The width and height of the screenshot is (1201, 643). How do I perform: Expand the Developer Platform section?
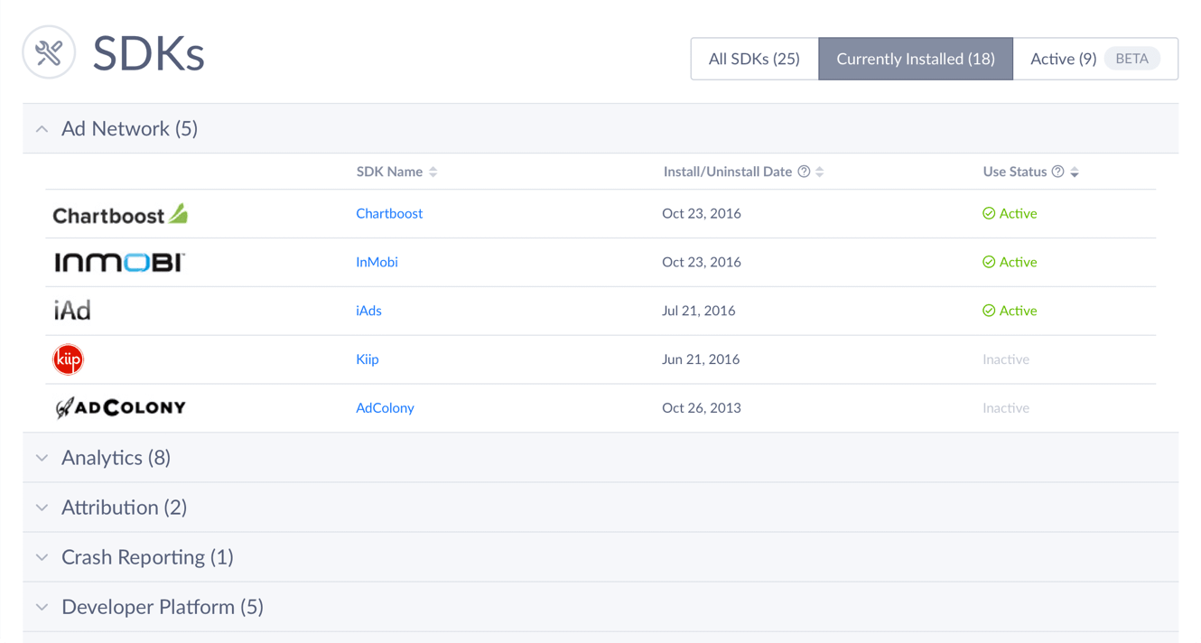pyautogui.click(x=42, y=607)
